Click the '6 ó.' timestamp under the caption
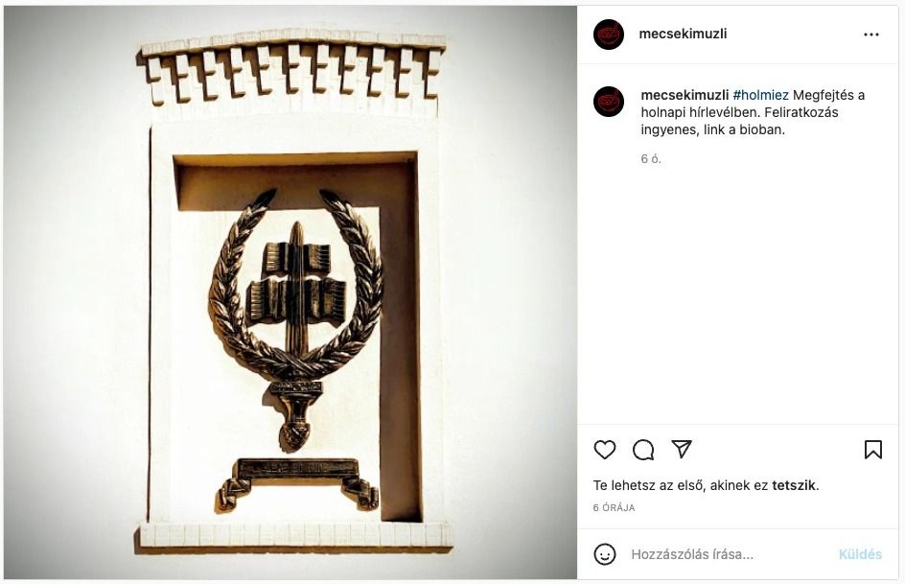Viewport: 905px width, 584px height. [x=650, y=158]
